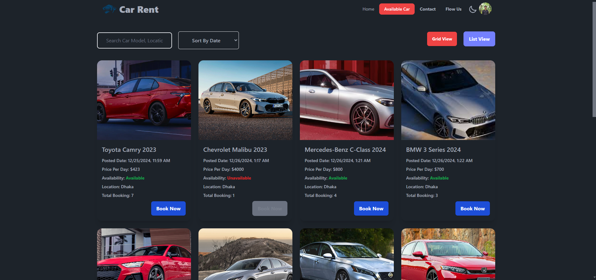The width and height of the screenshot is (596, 280).
Task: Open the user profile avatar
Action: (485, 9)
